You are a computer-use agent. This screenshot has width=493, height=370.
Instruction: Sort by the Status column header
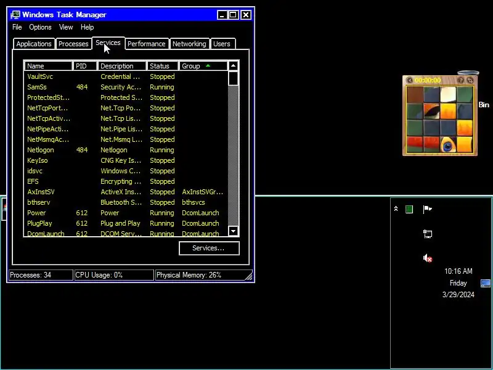coord(163,66)
